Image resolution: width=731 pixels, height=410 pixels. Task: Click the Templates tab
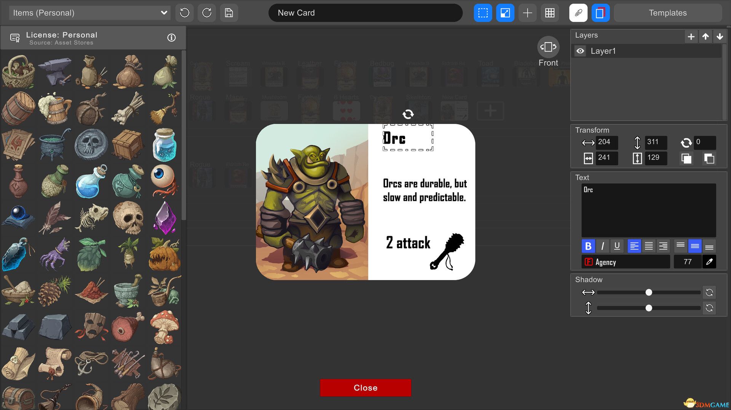pos(667,13)
